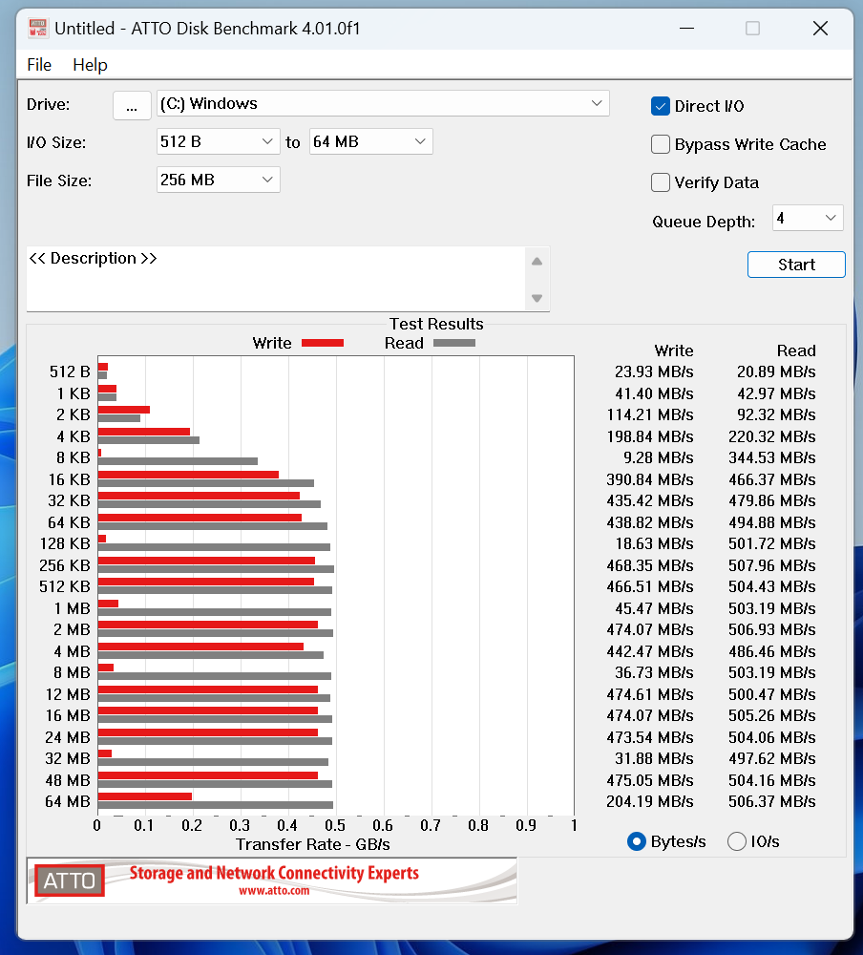Close the ATTO Disk Benchmark window
This screenshot has width=863, height=955.
(820, 29)
